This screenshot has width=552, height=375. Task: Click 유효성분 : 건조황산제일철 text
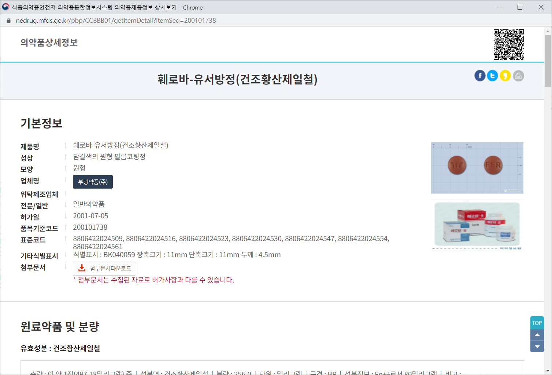pyautogui.click(x=60, y=348)
